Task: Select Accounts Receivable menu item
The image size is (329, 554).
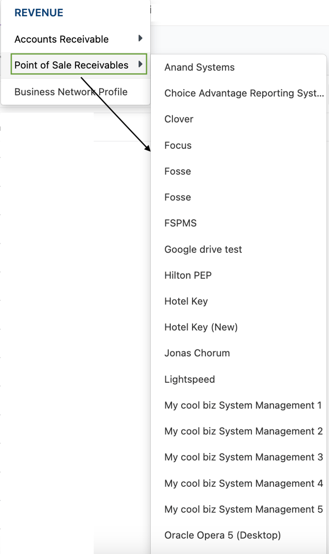Action: point(76,39)
